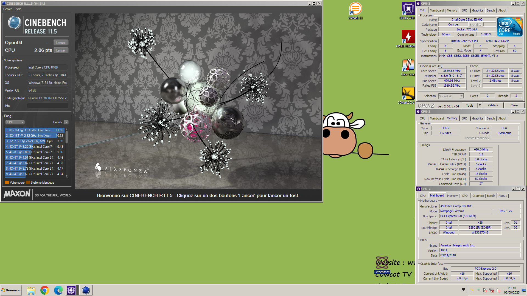Select the Screenshot desktop icon
Screen dimensions: 527x296
click(x=382, y=265)
